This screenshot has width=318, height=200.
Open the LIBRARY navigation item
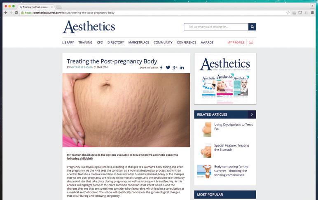point(68,42)
